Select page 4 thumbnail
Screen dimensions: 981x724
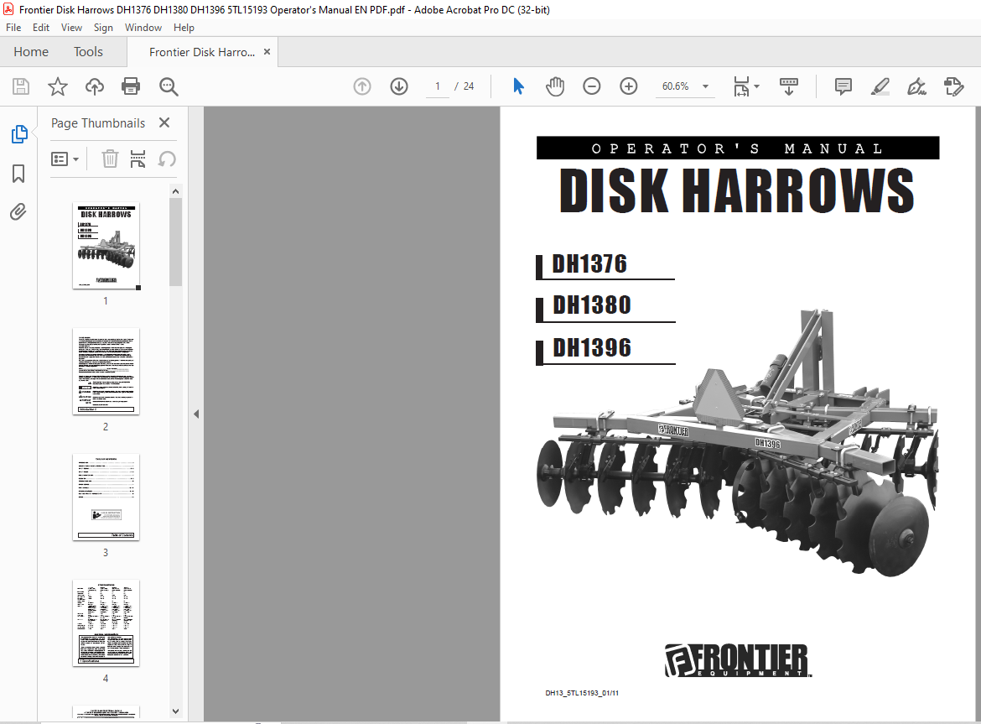click(x=106, y=622)
